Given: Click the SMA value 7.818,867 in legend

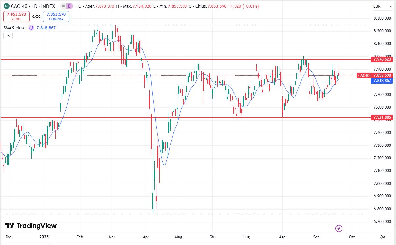Looking at the screenshot, I should pyautogui.click(x=46, y=28).
